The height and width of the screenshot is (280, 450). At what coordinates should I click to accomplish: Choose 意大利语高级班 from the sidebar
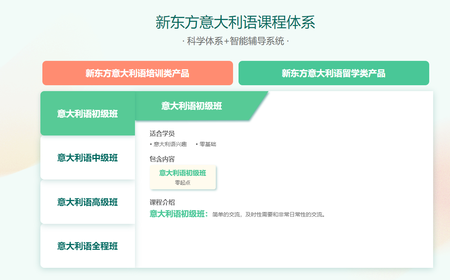point(87,202)
